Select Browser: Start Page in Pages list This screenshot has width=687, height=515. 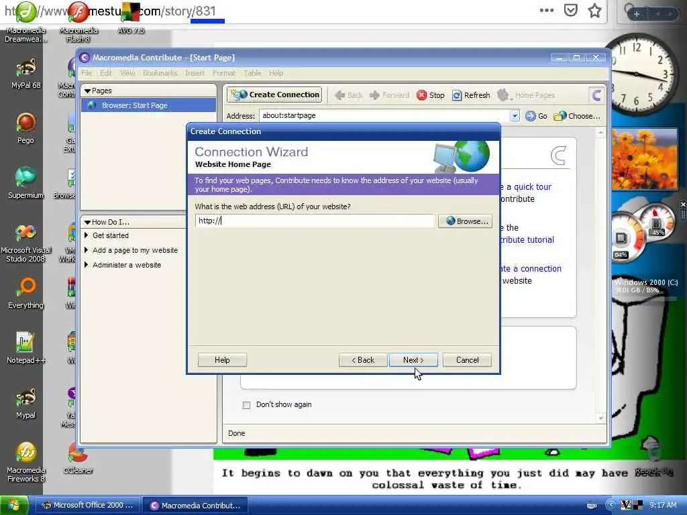click(148, 105)
